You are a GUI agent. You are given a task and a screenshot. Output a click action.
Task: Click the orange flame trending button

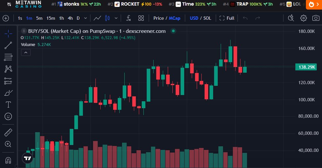point(314,5)
